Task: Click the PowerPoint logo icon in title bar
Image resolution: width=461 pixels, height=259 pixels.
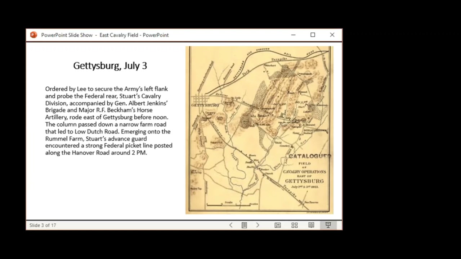Action: coord(33,35)
